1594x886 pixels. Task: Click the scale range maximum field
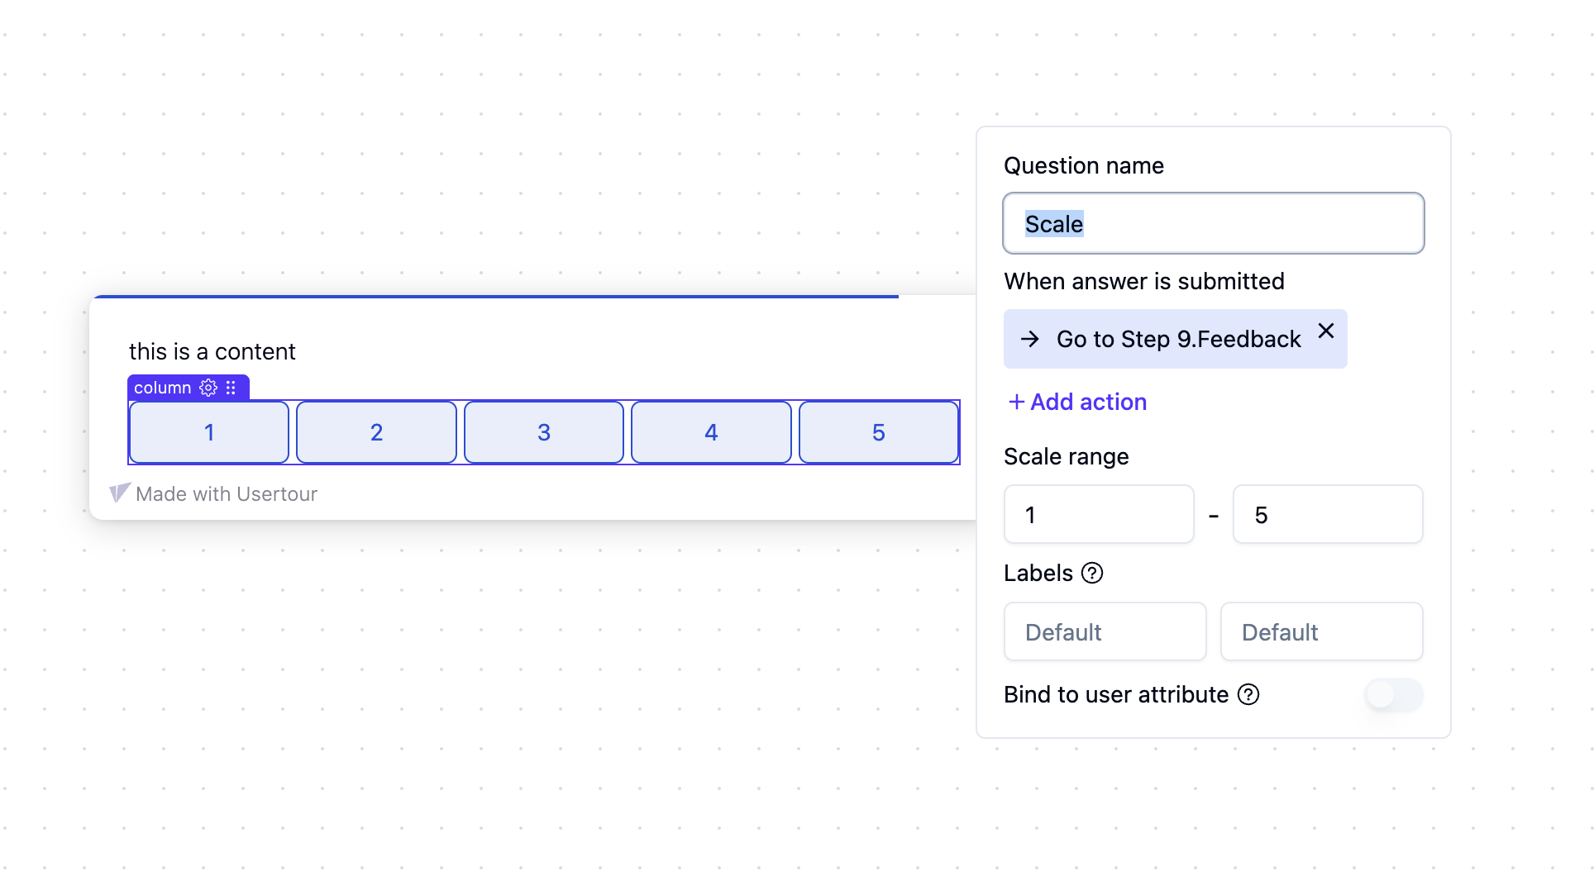pyautogui.click(x=1328, y=514)
